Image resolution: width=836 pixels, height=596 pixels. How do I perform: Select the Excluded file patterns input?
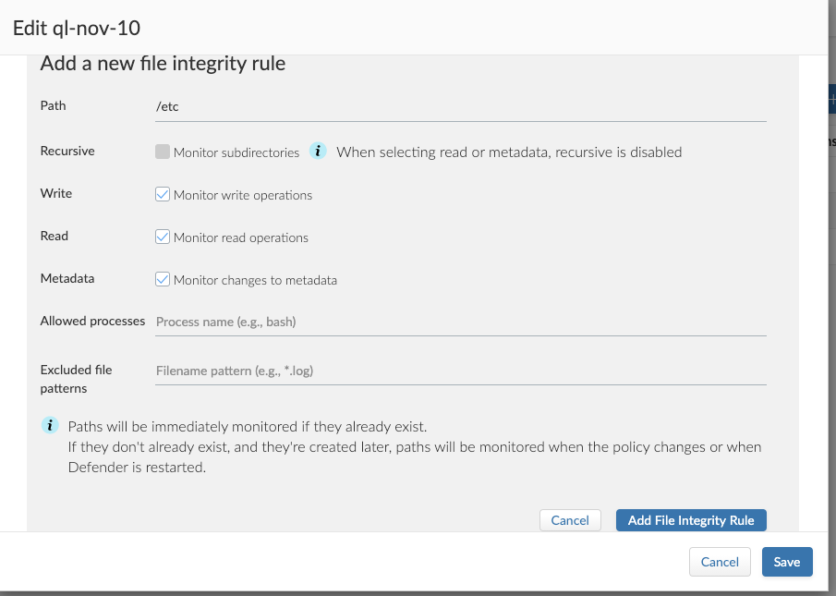(x=460, y=371)
